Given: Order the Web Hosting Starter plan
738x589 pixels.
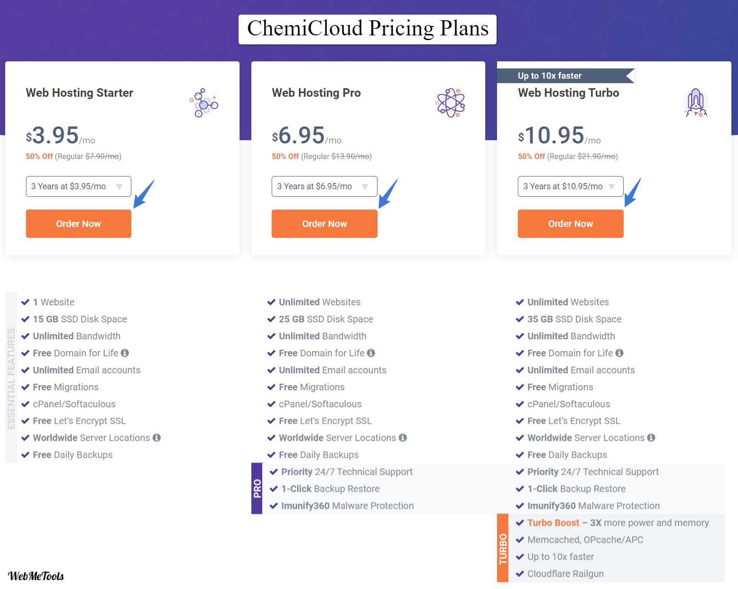Looking at the screenshot, I should coord(78,224).
